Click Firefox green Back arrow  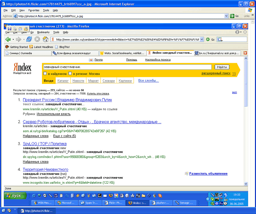(x=8, y=39)
